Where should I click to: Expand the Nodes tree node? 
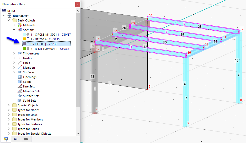[14, 58]
